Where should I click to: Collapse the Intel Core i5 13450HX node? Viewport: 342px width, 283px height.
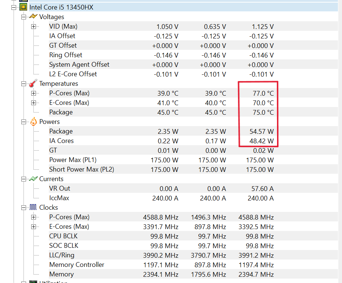[14, 7]
